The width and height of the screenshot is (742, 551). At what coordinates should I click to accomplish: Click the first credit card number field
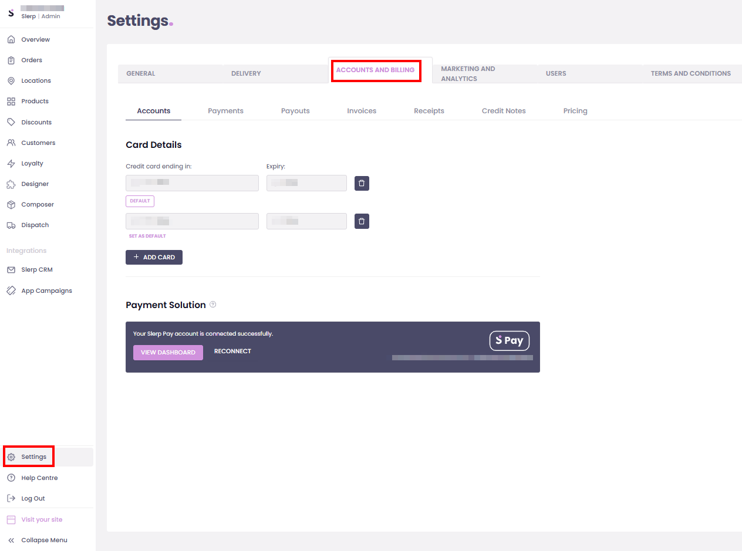tap(192, 183)
